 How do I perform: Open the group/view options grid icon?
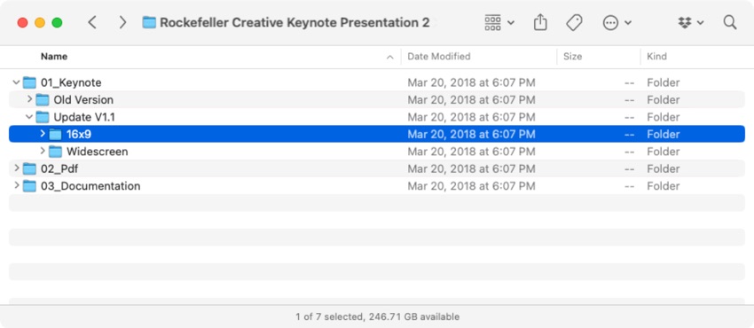coord(493,22)
